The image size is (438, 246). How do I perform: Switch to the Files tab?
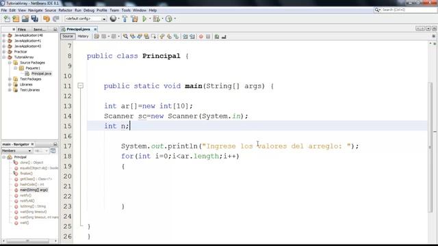pos(22,29)
